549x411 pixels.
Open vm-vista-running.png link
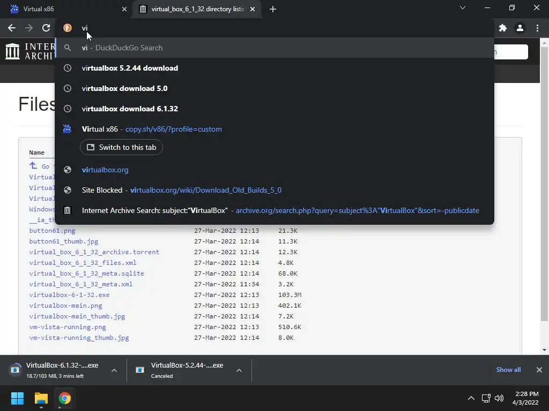[68, 327]
